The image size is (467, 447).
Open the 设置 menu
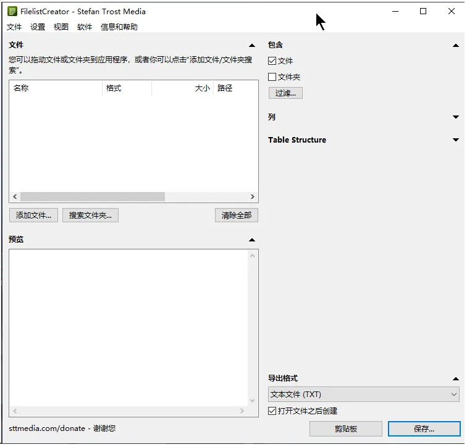(38, 27)
